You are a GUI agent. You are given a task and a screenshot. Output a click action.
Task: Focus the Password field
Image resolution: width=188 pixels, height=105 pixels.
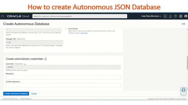(x=63, y=77)
